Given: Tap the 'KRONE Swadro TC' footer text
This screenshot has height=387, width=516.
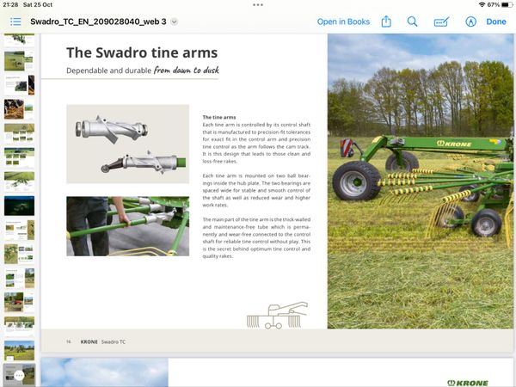Looking at the screenshot, I should [x=102, y=342].
